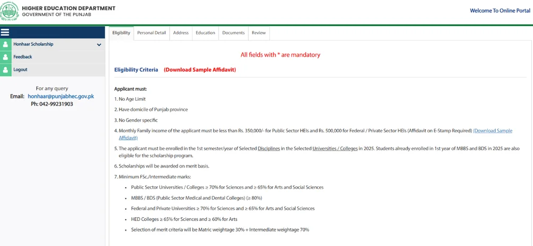
Task: Click the Welcome To Online Portal text
Action: [500, 11]
